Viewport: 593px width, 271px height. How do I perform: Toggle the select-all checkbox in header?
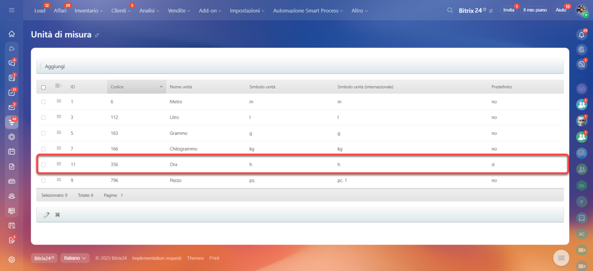click(x=44, y=87)
